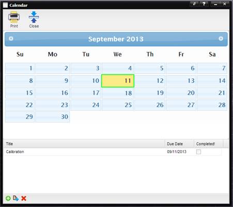This screenshot has height=207, width=233.
Task: Choose Friday September 20 in the calendar
Action: pos(181,93)
